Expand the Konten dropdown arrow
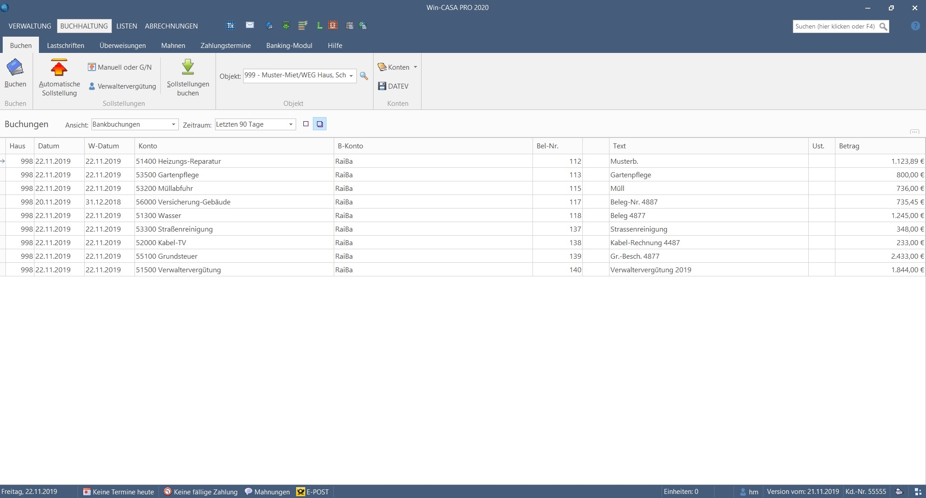The width and height of the screenshot is (926, 498). point(415,67)
